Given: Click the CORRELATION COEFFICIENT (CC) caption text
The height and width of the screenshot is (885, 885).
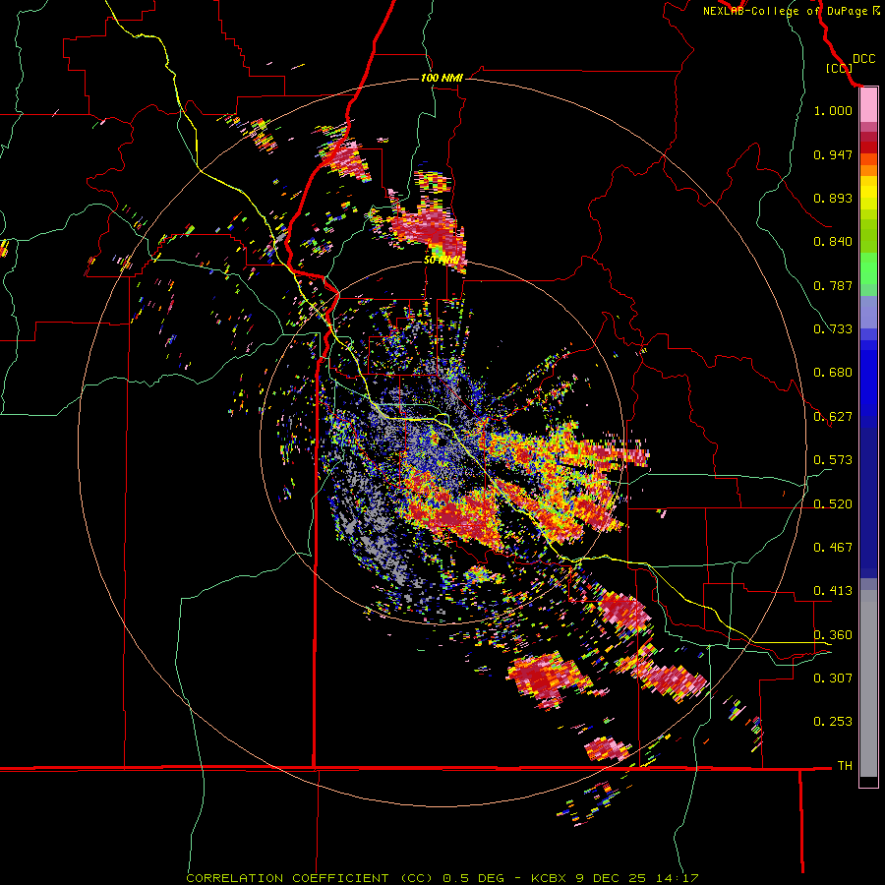Looking at the screenshot, I should (x=310, y=878).
